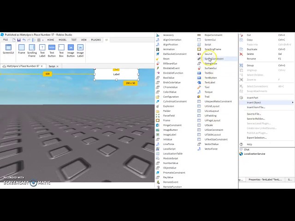Insert a BoolValue object
This screenshot has width=295, height=221.
pyautogui.click(x=169, y=78)
